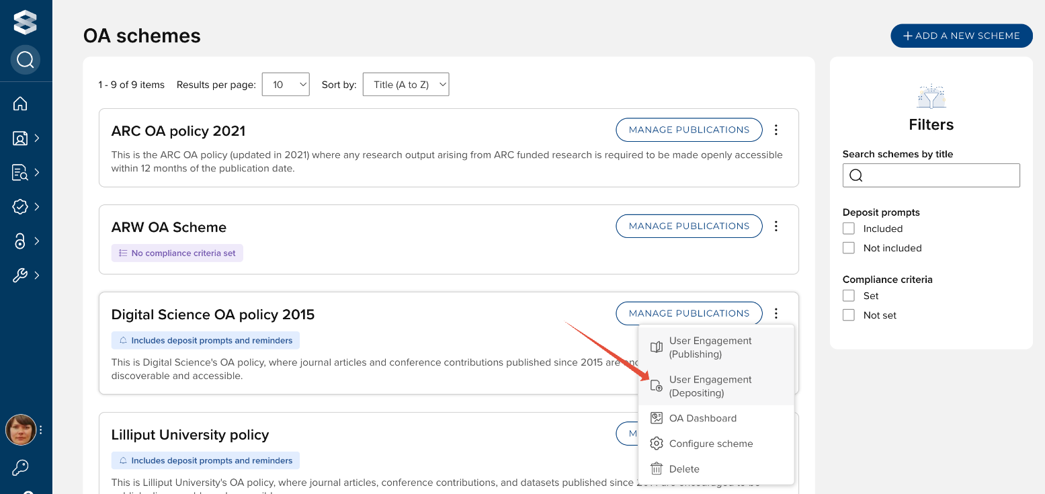Click the Add a New Scheme button

point(961,36)
